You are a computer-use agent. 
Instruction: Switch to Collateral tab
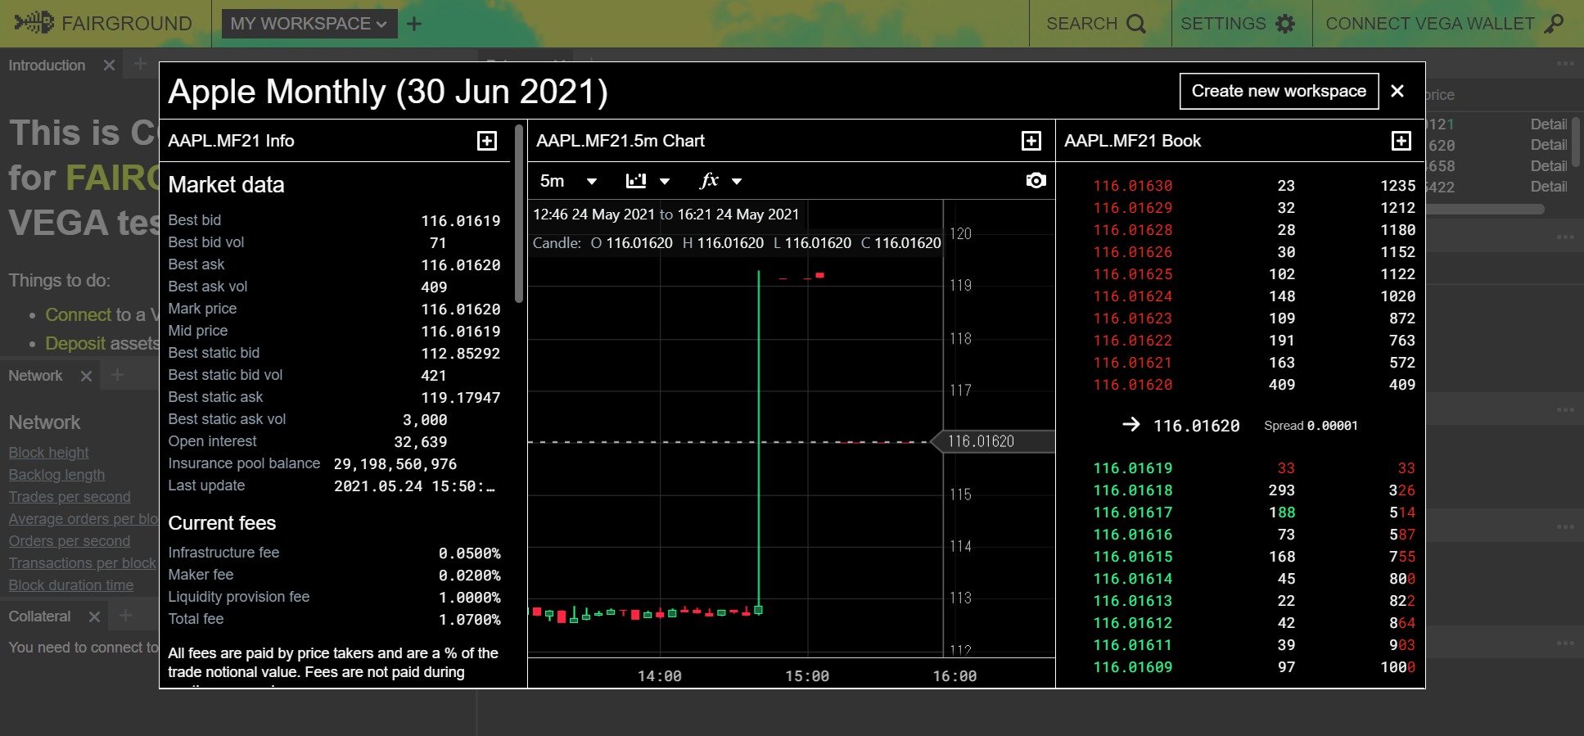pos(39,616)
